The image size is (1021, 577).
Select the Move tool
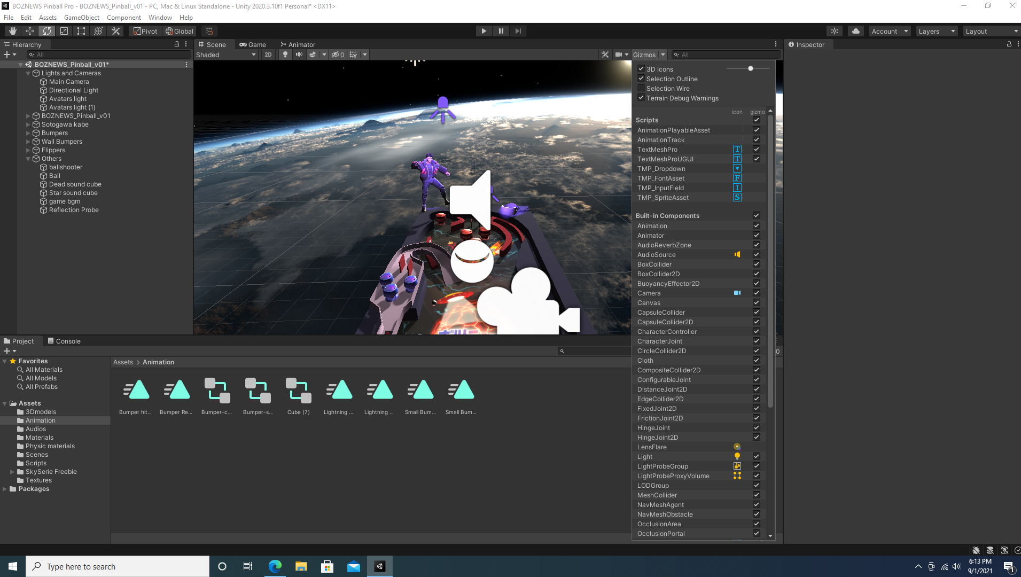[30, 31]
